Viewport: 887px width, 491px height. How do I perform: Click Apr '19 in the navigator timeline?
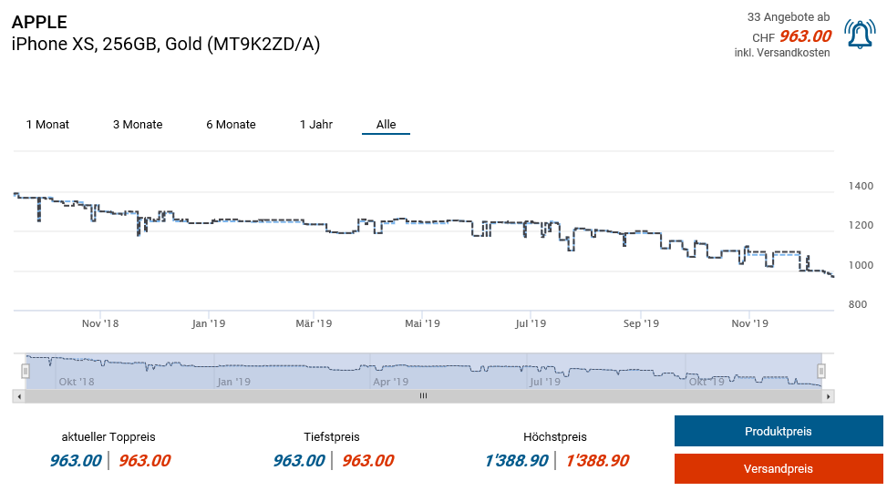click(x=390, y=382)
